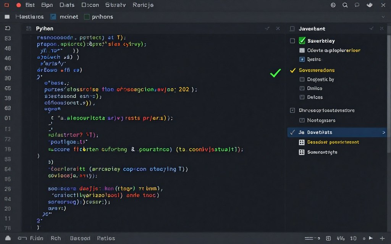
Task: Switch to the mcinet tab
Action: coord(69,17)
